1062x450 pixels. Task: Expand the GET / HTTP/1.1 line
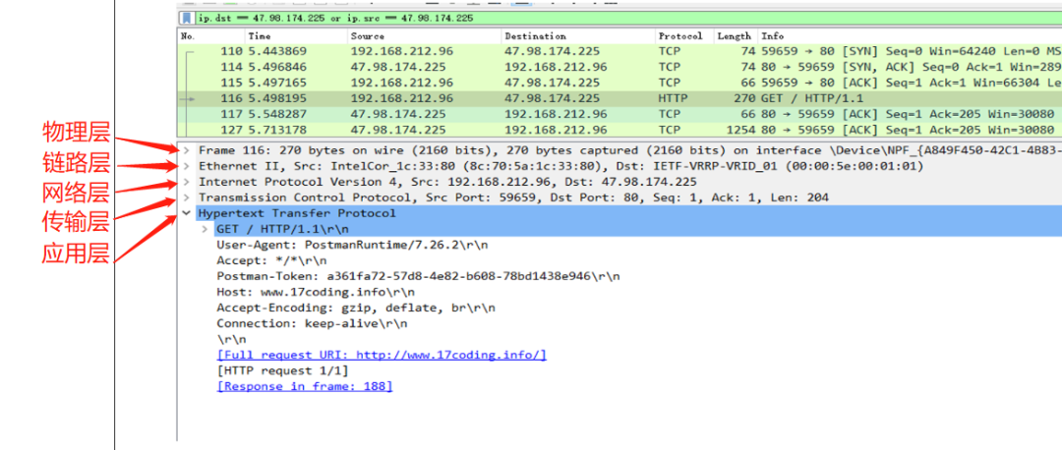[x=205, y=229]
